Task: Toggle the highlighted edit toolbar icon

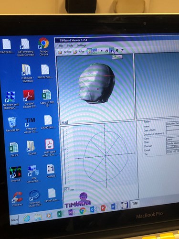Action: (89, 51)
